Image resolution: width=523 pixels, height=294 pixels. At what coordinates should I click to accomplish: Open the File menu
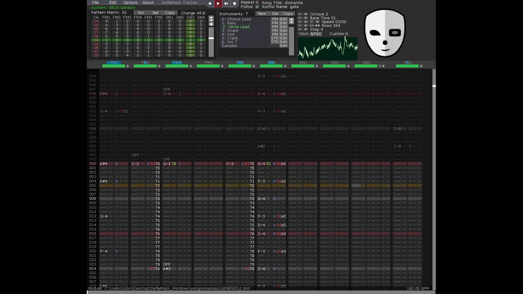click(95, 3)
